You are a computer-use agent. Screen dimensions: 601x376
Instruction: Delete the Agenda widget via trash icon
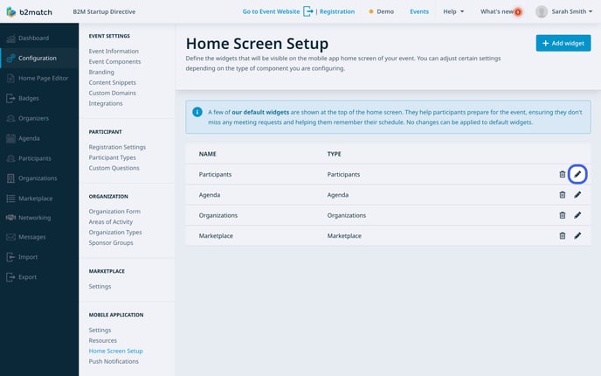pyautogui.click(x=563, y=195)
